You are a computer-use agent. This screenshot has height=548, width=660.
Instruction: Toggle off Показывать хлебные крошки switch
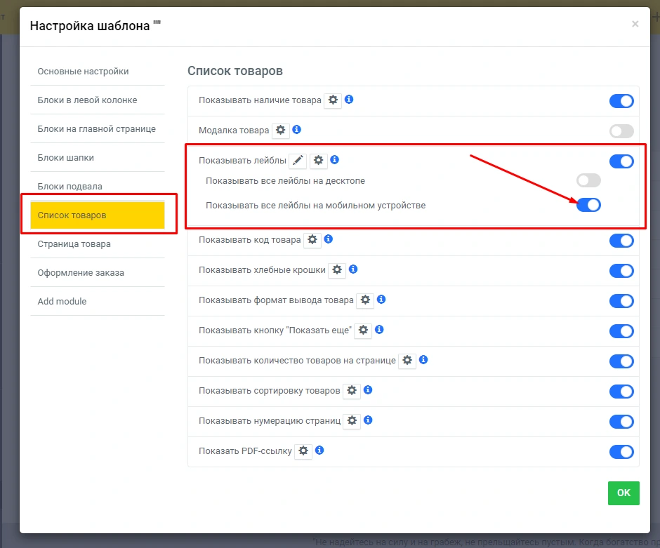click(x=621, y=271)
